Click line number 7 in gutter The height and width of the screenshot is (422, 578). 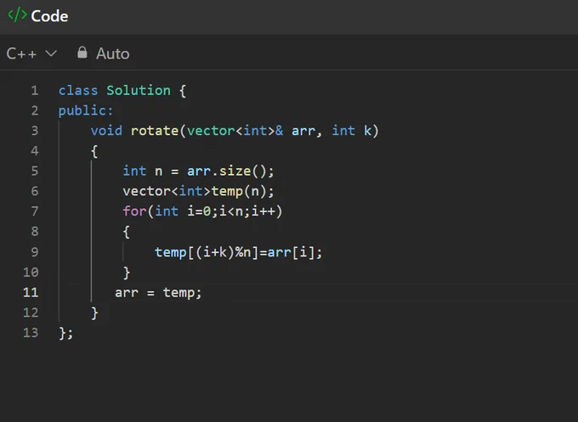[x=35, y=211]
